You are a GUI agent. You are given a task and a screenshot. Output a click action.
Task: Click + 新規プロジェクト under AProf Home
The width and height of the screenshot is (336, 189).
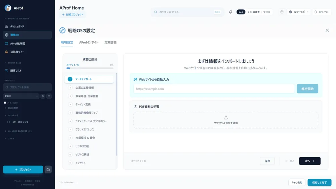(73, 15)
